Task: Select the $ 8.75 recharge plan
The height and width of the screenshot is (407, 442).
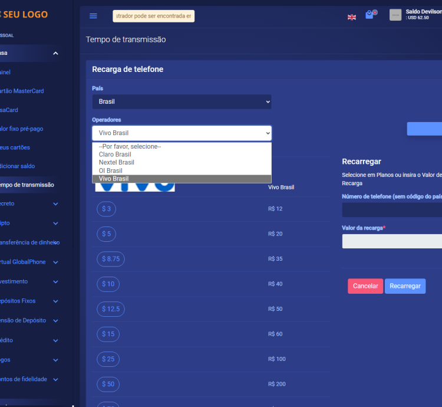Action: click(111, 259)
